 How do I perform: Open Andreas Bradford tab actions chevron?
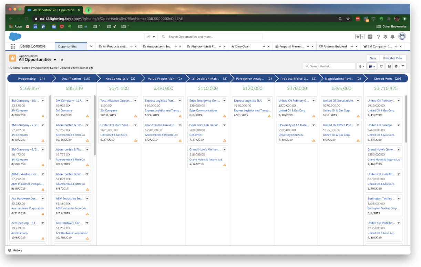pyautogui.click(x=352, y=46)
